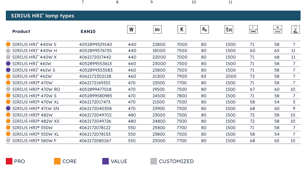Click EAN 4062172169332
Viewport: 304px width, 172px height.
click(x=95, y=83)
